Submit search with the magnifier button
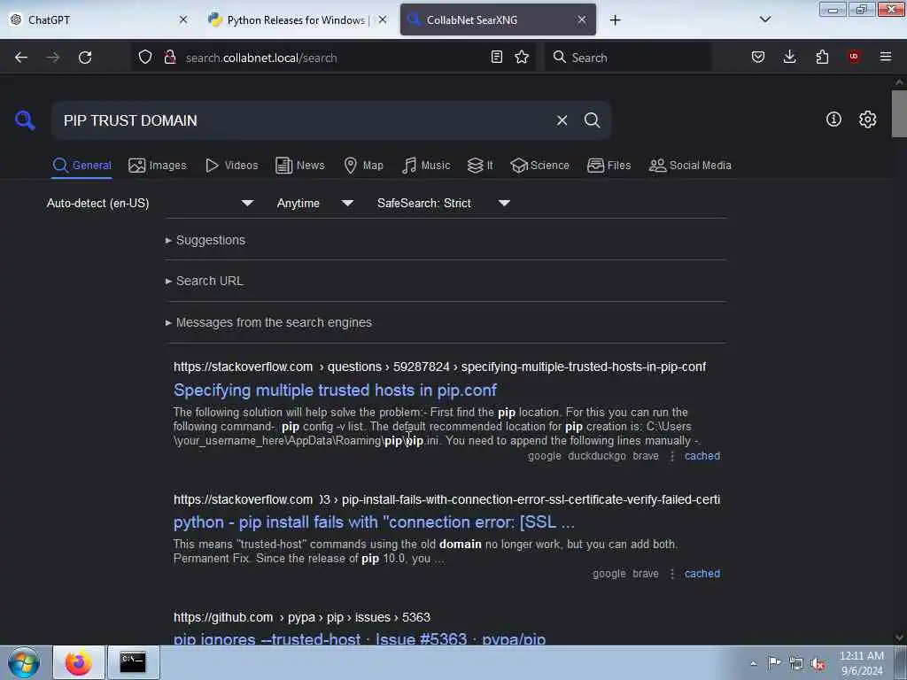907x680 pixels. tap(592, 120)
